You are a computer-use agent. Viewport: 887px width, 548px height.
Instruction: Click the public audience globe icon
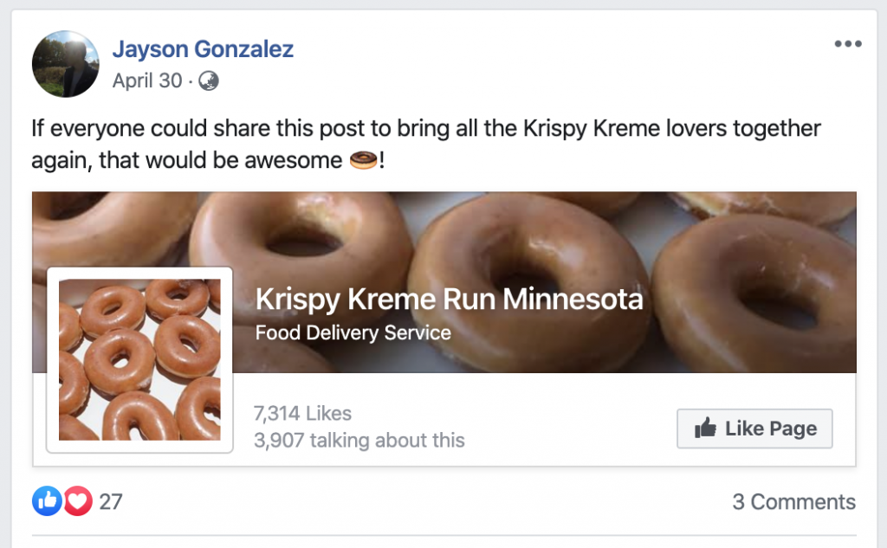click(209, 81)
